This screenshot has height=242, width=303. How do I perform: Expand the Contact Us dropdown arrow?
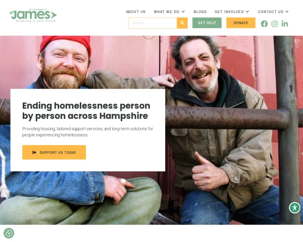tap(287, 12)
